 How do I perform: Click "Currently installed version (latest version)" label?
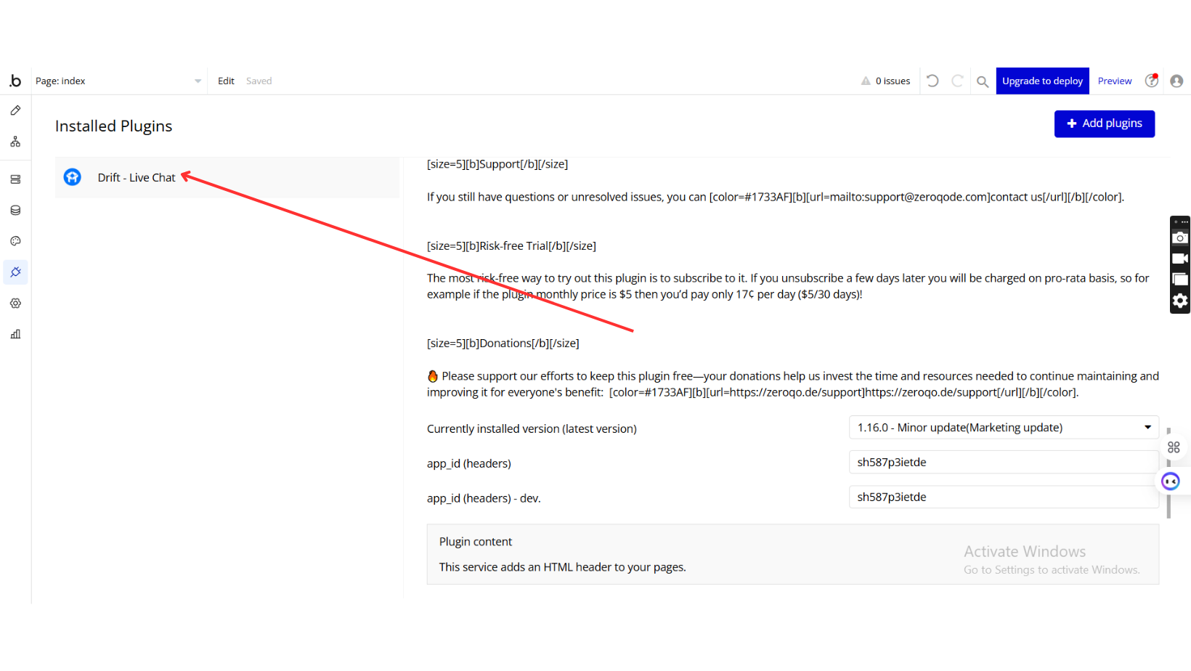[x=532, y=428]
